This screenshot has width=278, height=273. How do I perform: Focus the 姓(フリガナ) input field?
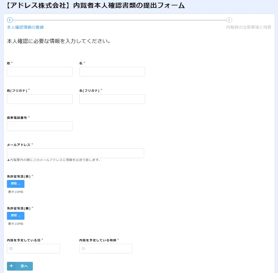(x=40, y=99)
